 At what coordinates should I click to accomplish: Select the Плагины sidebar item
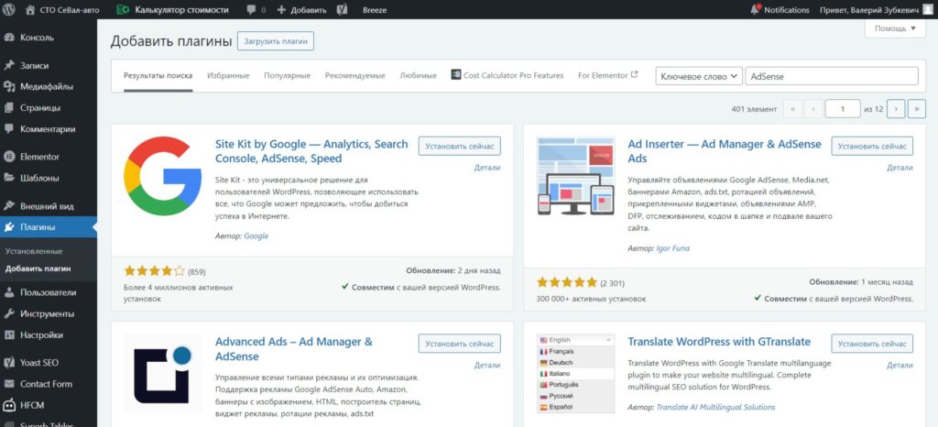(x=48, y=226)
